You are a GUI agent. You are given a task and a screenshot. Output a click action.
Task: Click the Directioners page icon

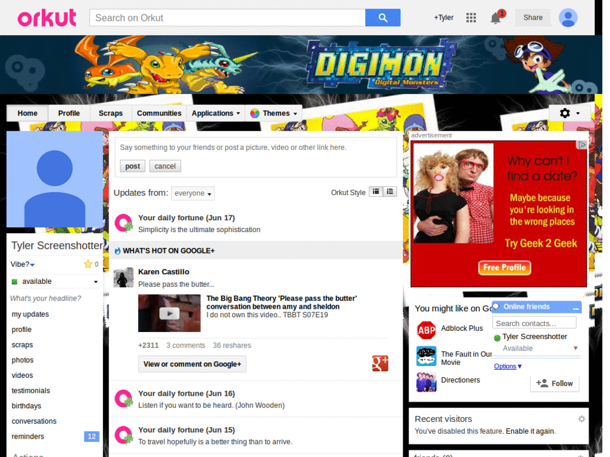(x=427, y=382)
